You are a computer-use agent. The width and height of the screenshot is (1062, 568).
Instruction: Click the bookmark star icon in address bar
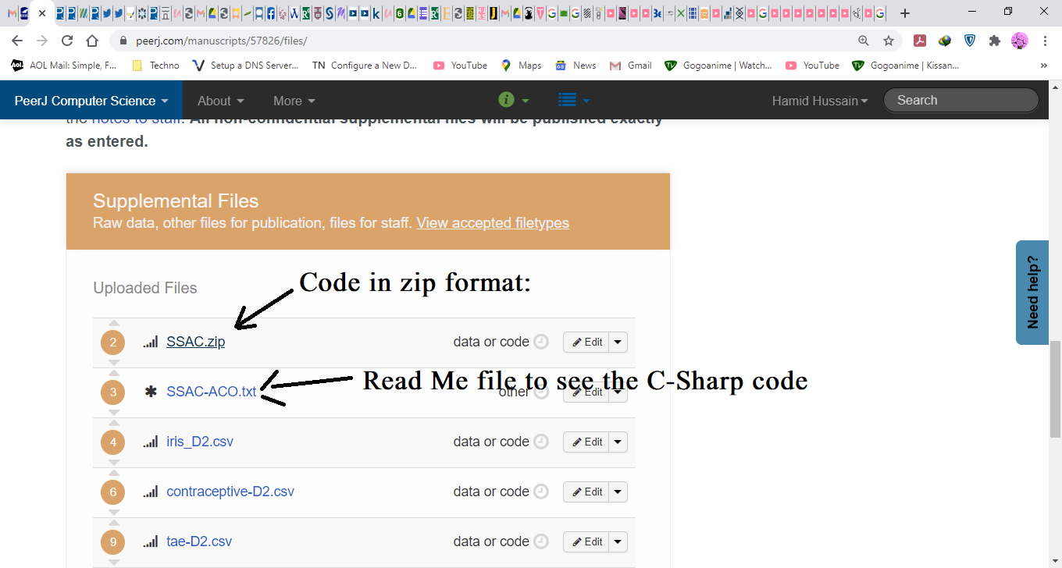(x=889, y=41)
